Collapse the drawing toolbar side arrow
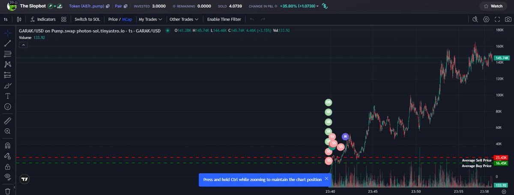The image size is (514, 195). [x=15, y=188]
